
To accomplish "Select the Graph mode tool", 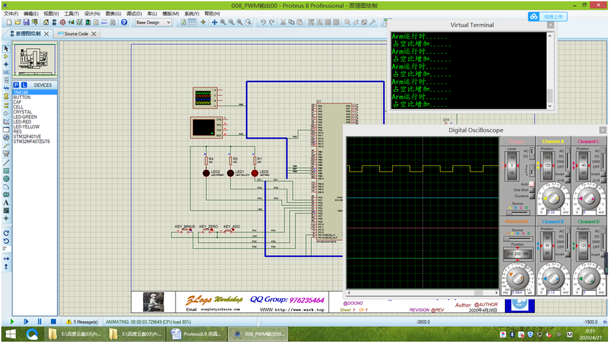I will click(x=6, y=122).
